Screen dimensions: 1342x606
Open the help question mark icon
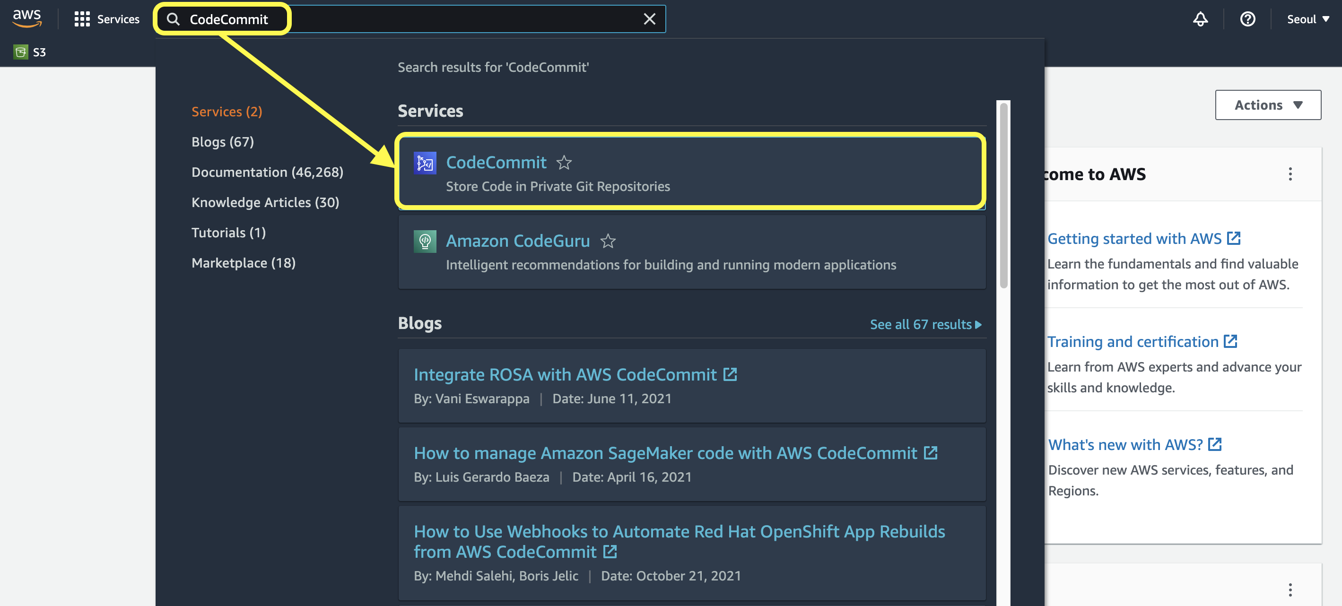[x=1247, y=19]
